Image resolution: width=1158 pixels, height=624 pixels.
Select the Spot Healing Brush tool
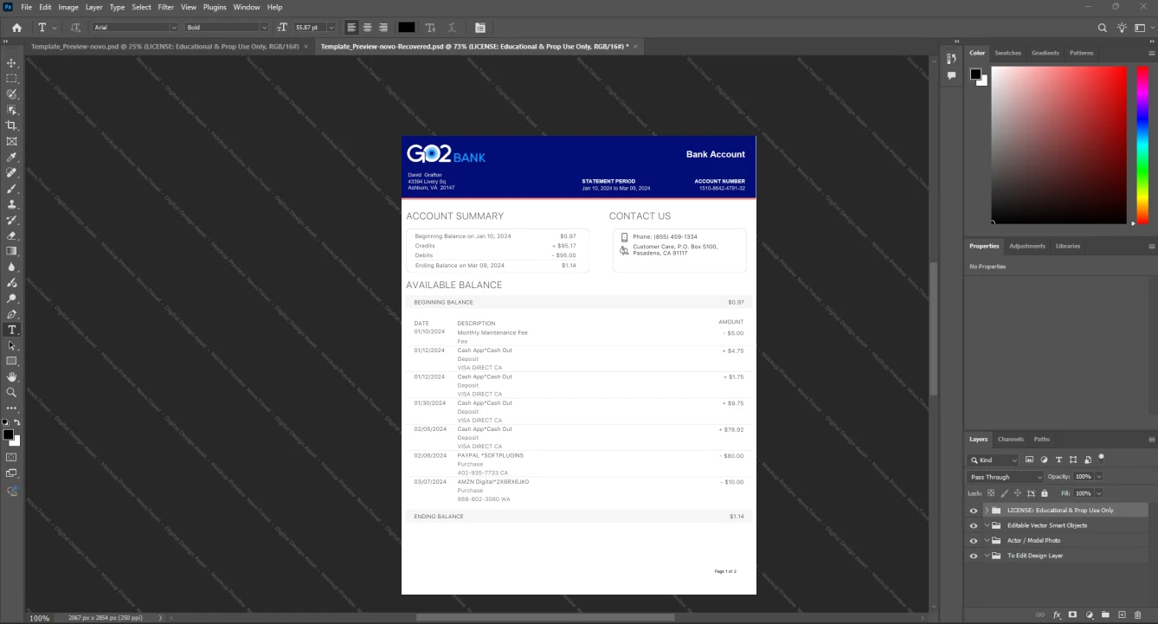[x=11, y=173]
